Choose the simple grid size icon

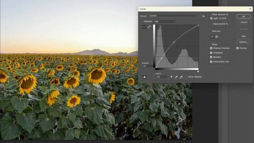click(x=212, y=37)
